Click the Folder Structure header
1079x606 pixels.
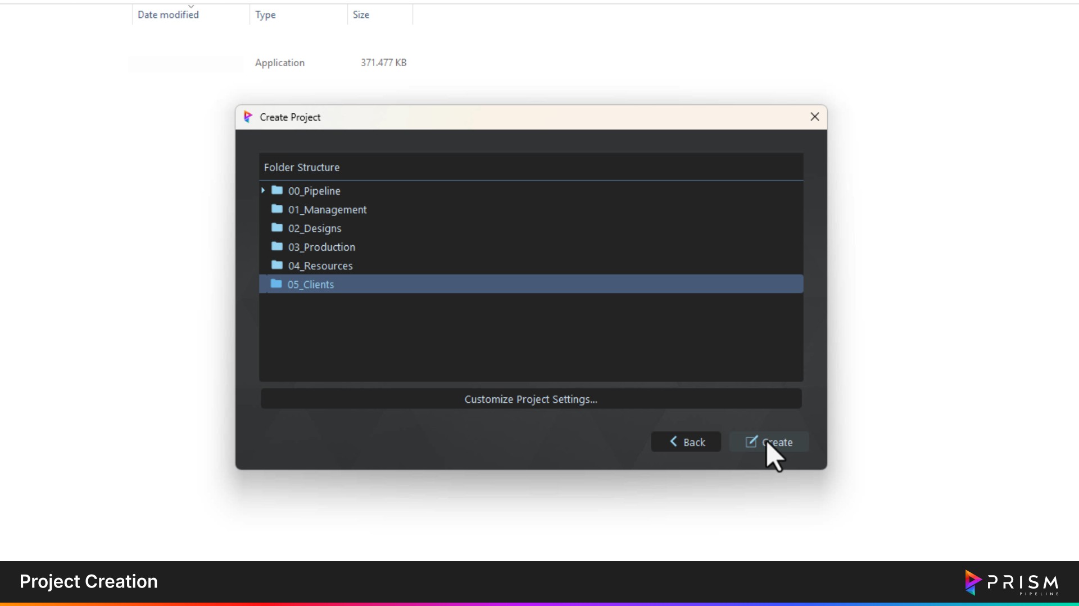point(531,167)
